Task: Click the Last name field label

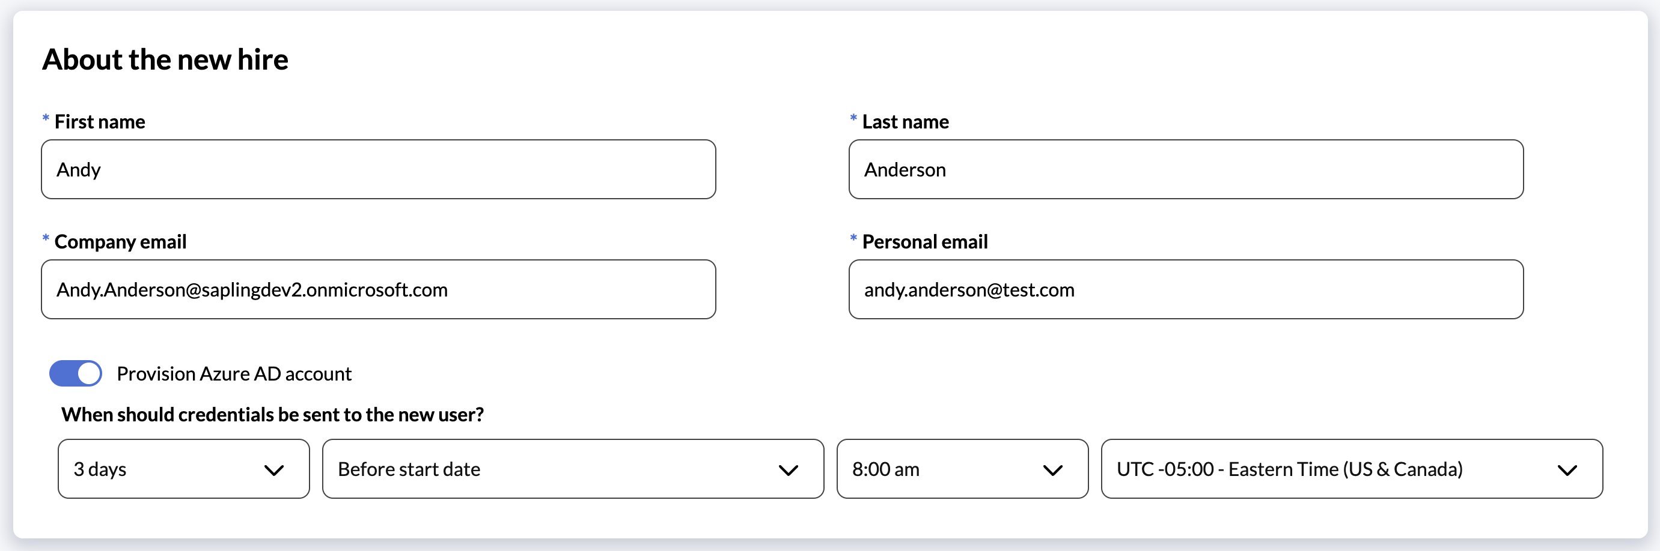Action: click(x=905, y=122)
